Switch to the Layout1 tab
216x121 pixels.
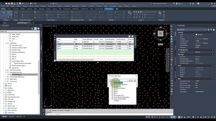[x=11, y=117]
